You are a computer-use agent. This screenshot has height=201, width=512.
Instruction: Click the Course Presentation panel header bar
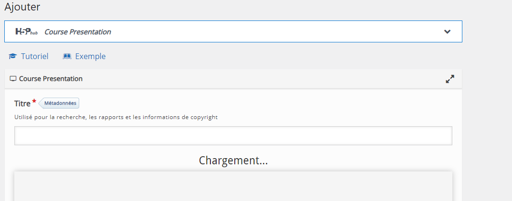click(233, 79)
